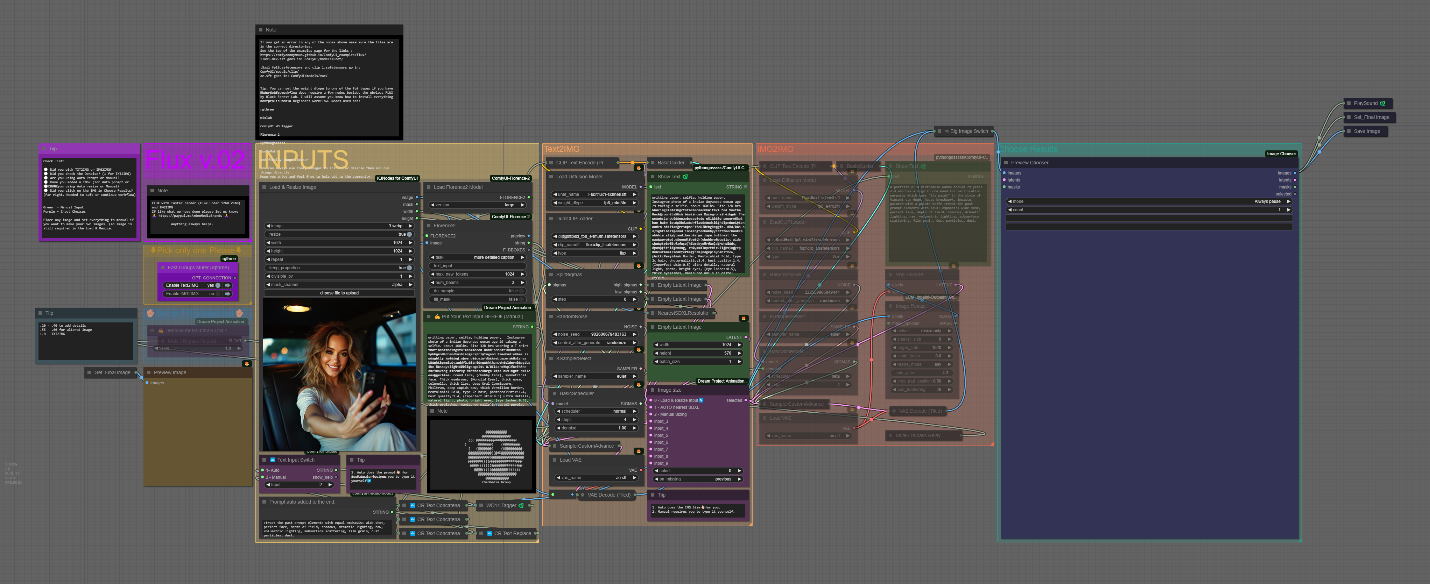The width and height of the screenshot is (1430, 584).
Task: Click the Show Text node swirl icon
Action: (685, 177)
